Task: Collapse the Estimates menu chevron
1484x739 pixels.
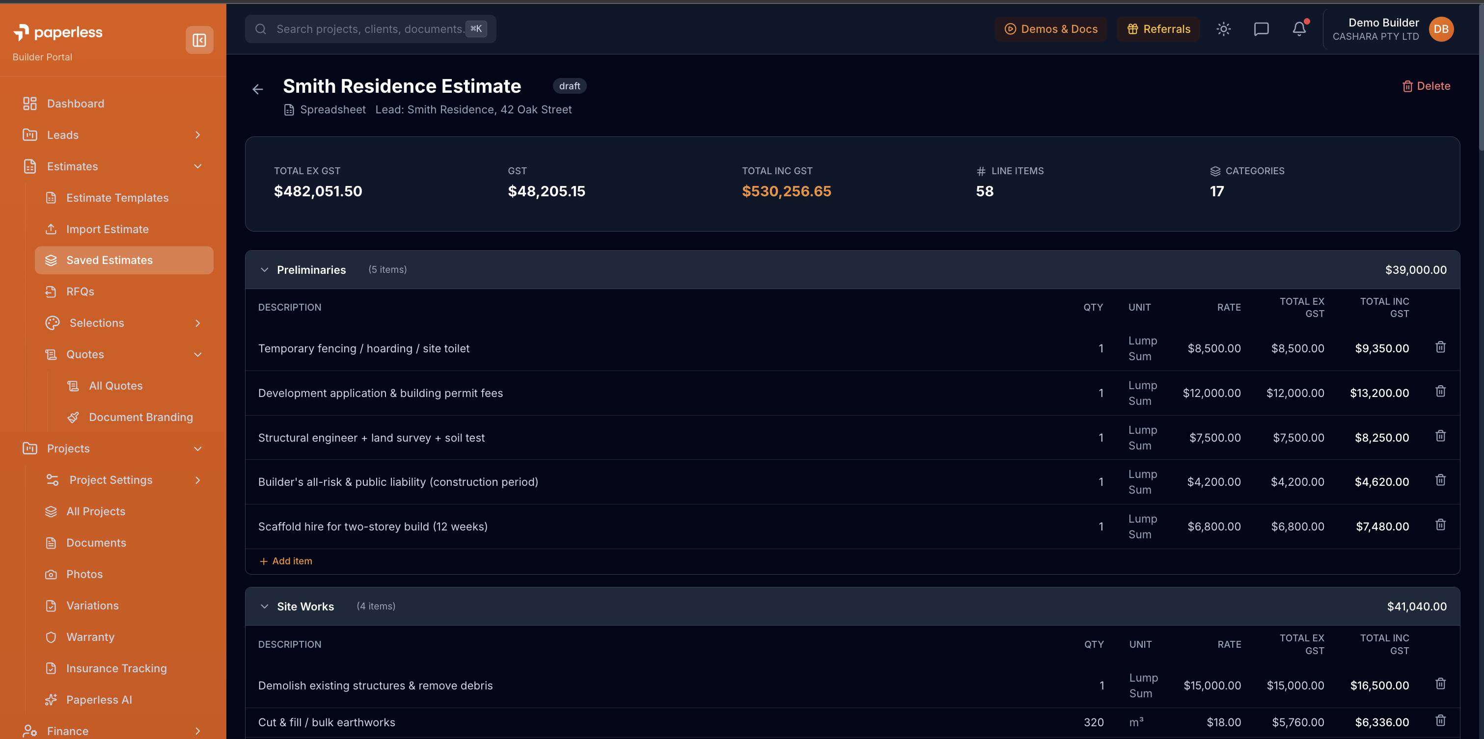Action: coord(197,166)
